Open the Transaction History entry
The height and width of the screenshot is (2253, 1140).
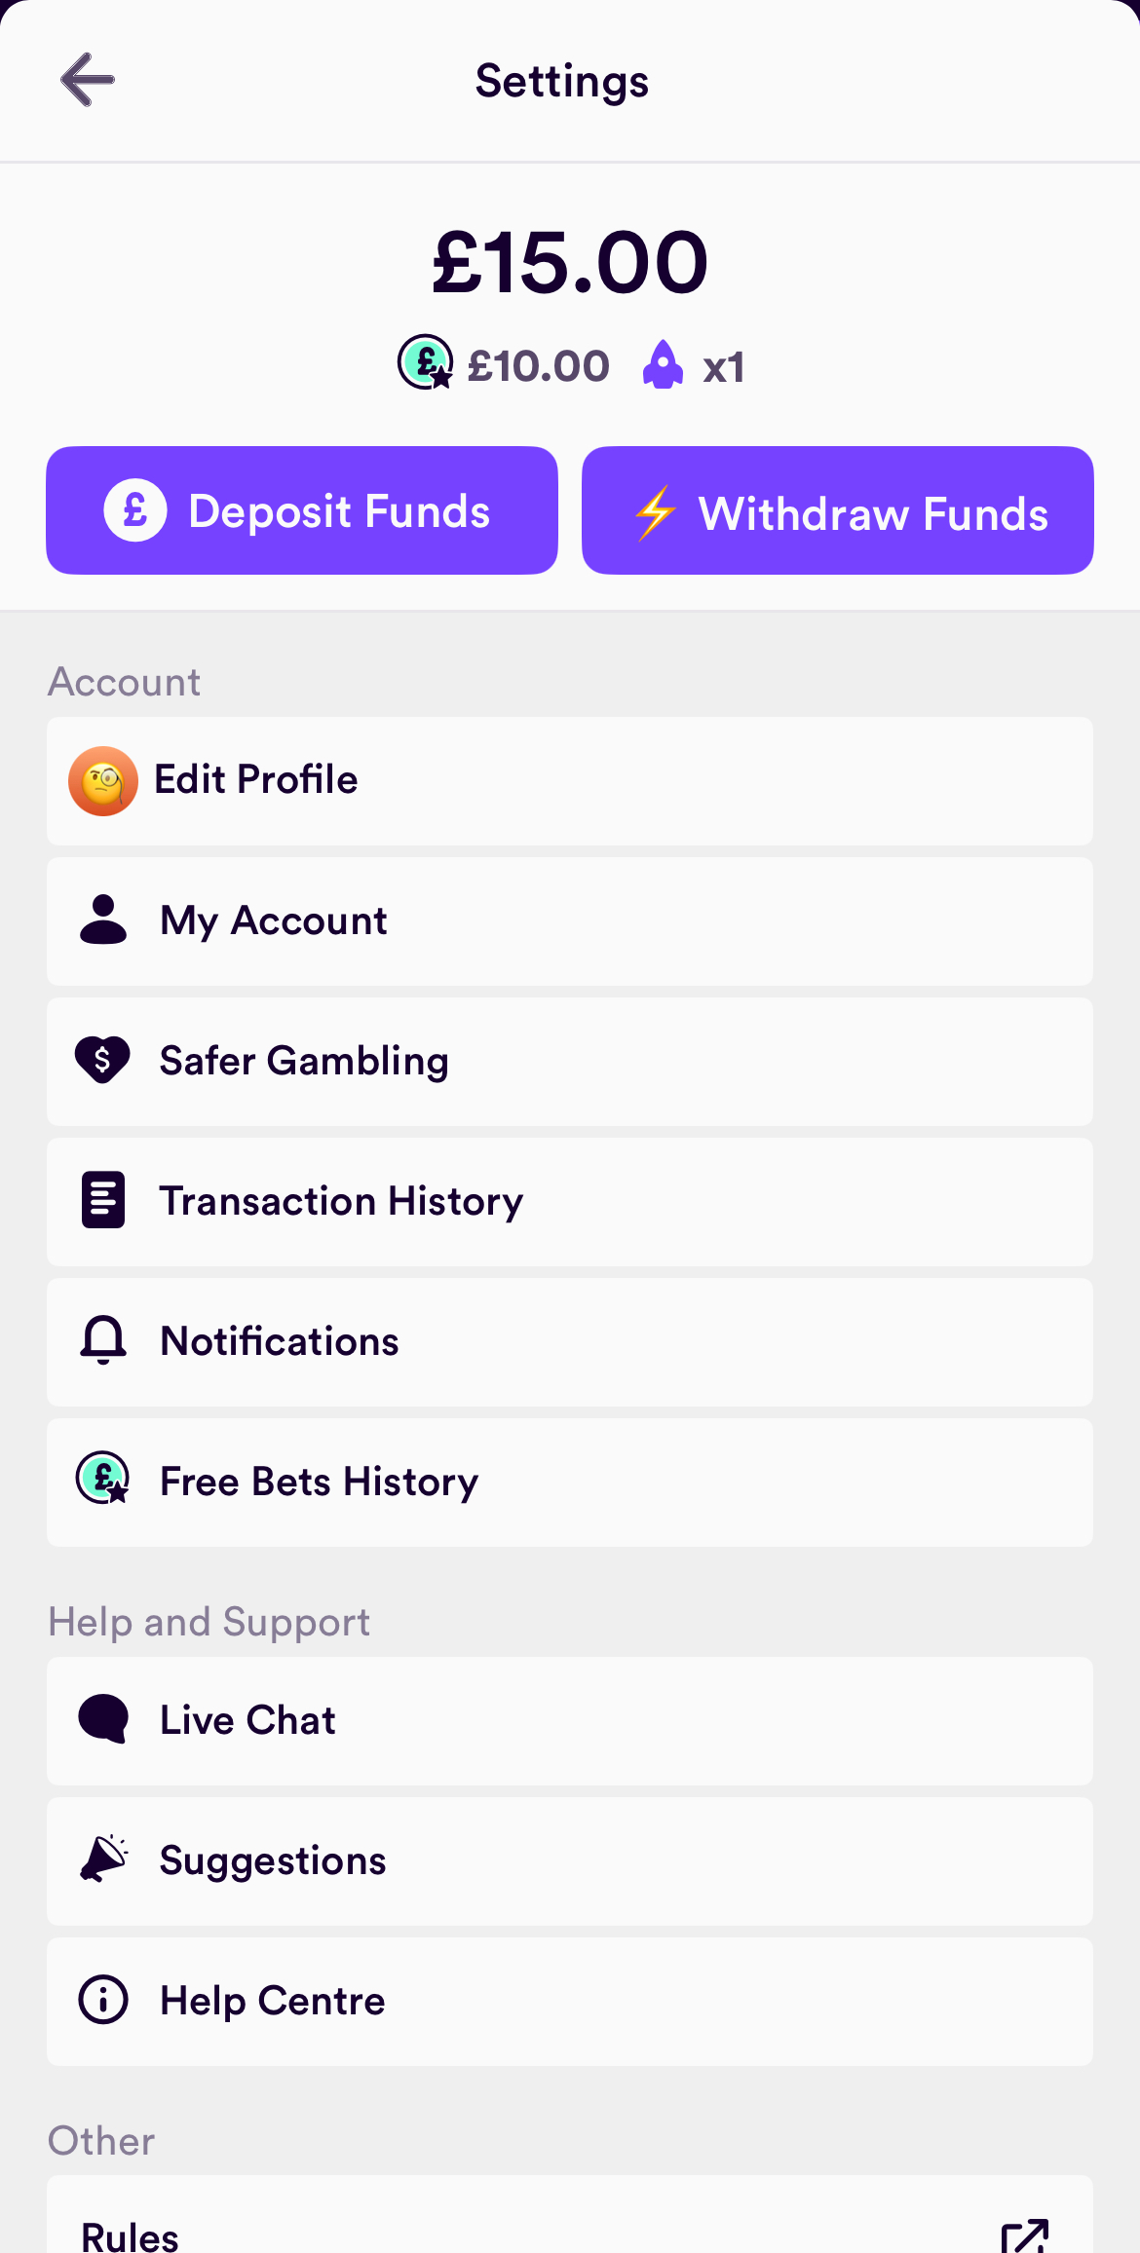coord(570,1202)
